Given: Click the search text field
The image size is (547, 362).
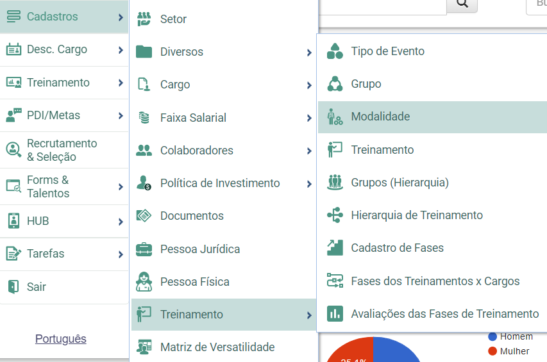Looking at the screenshot, I should click(383, 6).
